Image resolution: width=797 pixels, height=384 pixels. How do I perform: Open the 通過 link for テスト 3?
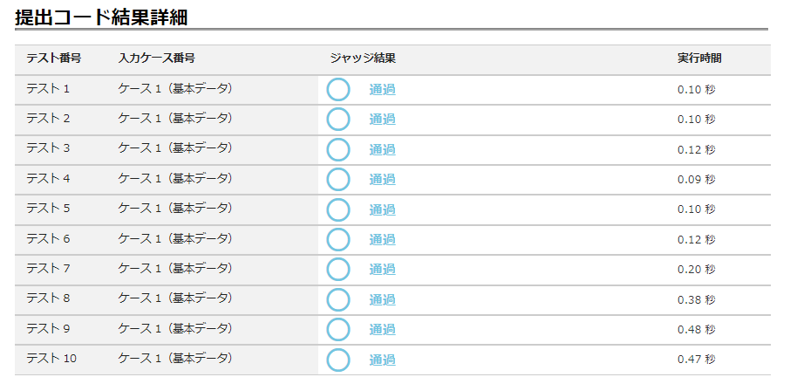(382, 149)
